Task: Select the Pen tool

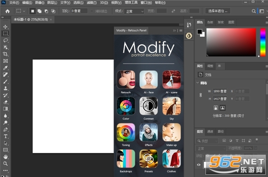Action: [x=5, y=130]
